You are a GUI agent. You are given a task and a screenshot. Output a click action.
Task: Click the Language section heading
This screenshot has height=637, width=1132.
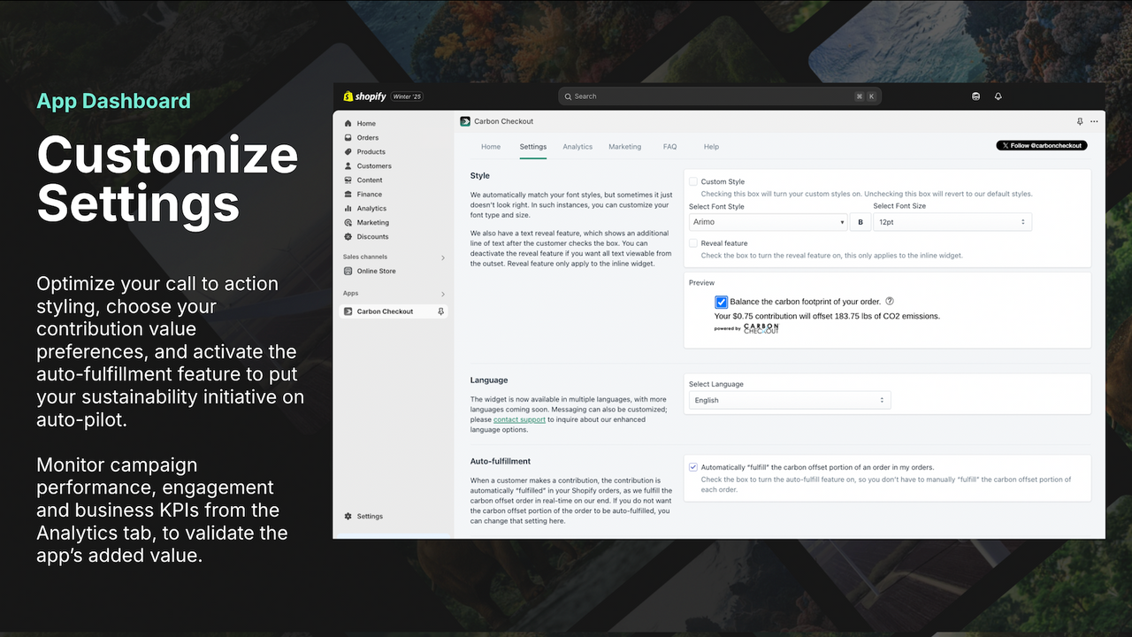coord(489,380)
